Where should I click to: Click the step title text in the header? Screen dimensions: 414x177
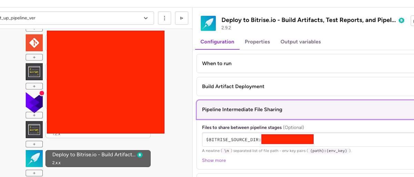pos(309,20)
